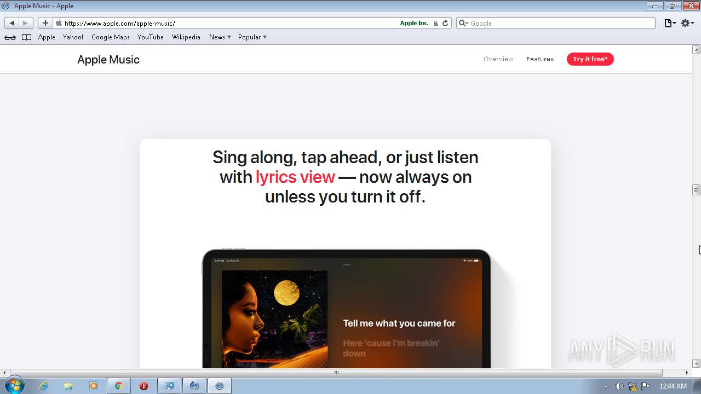Click the volume speaker tray icon
The width and height of the screenshot is (701, 394).
[619, 386]
